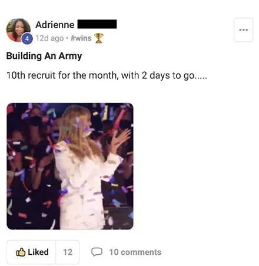Click the level 4 badge on avatar
The image size is (259, 266).
pyautogui.click(x=27, y=39)
